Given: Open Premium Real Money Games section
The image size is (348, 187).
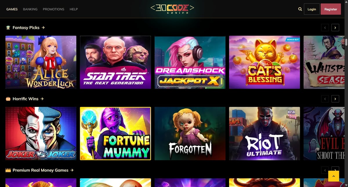Looking at the screenshot, I should [43, 170].
